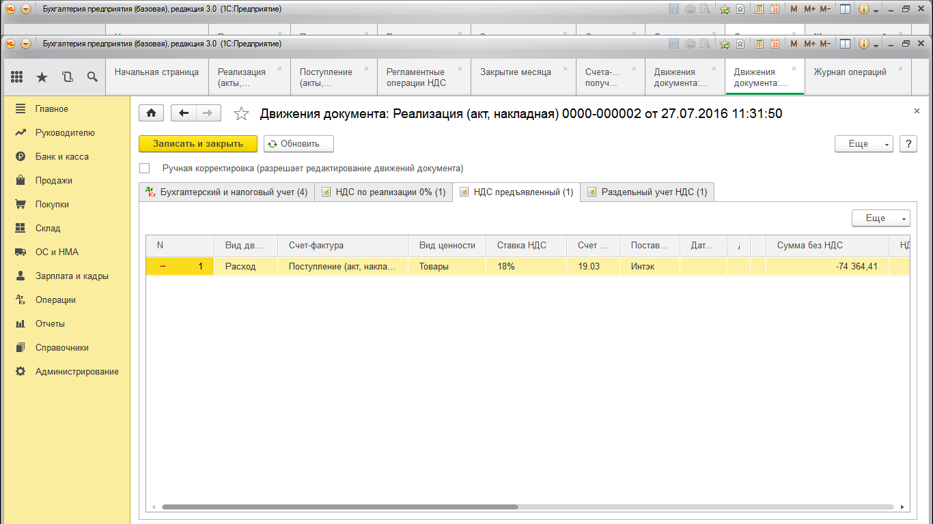Select the 19.03 account cell
The height and width of the screenshot is (524, 933).
pyautogui.click(x=593, y=266)
